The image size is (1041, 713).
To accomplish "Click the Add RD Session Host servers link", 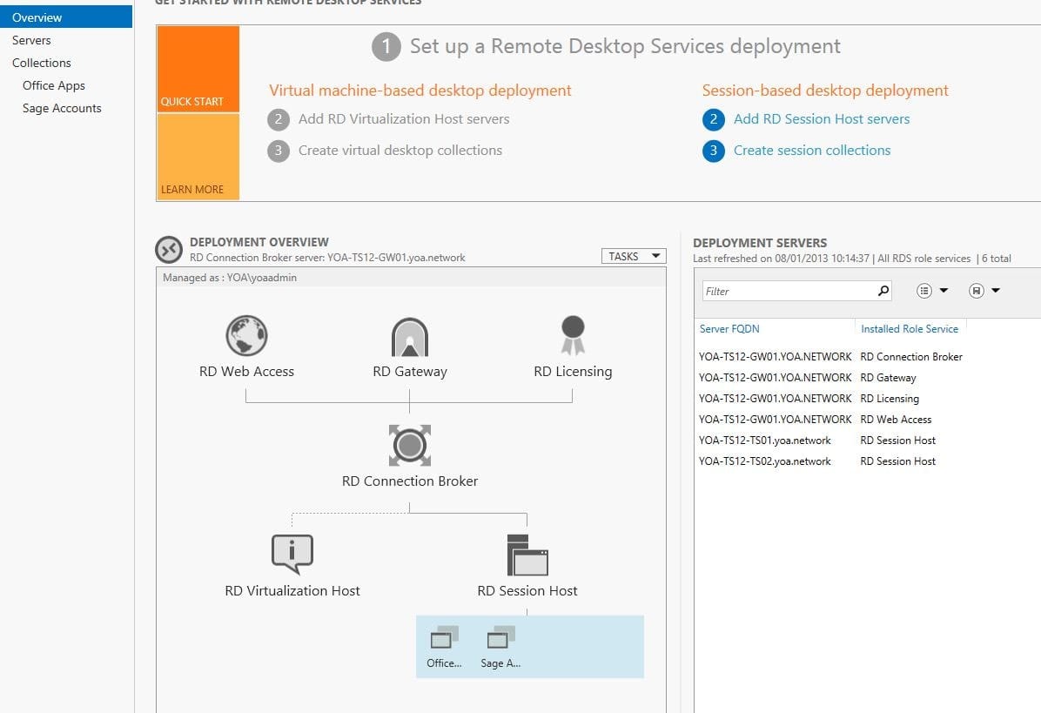I will [822, 118].
